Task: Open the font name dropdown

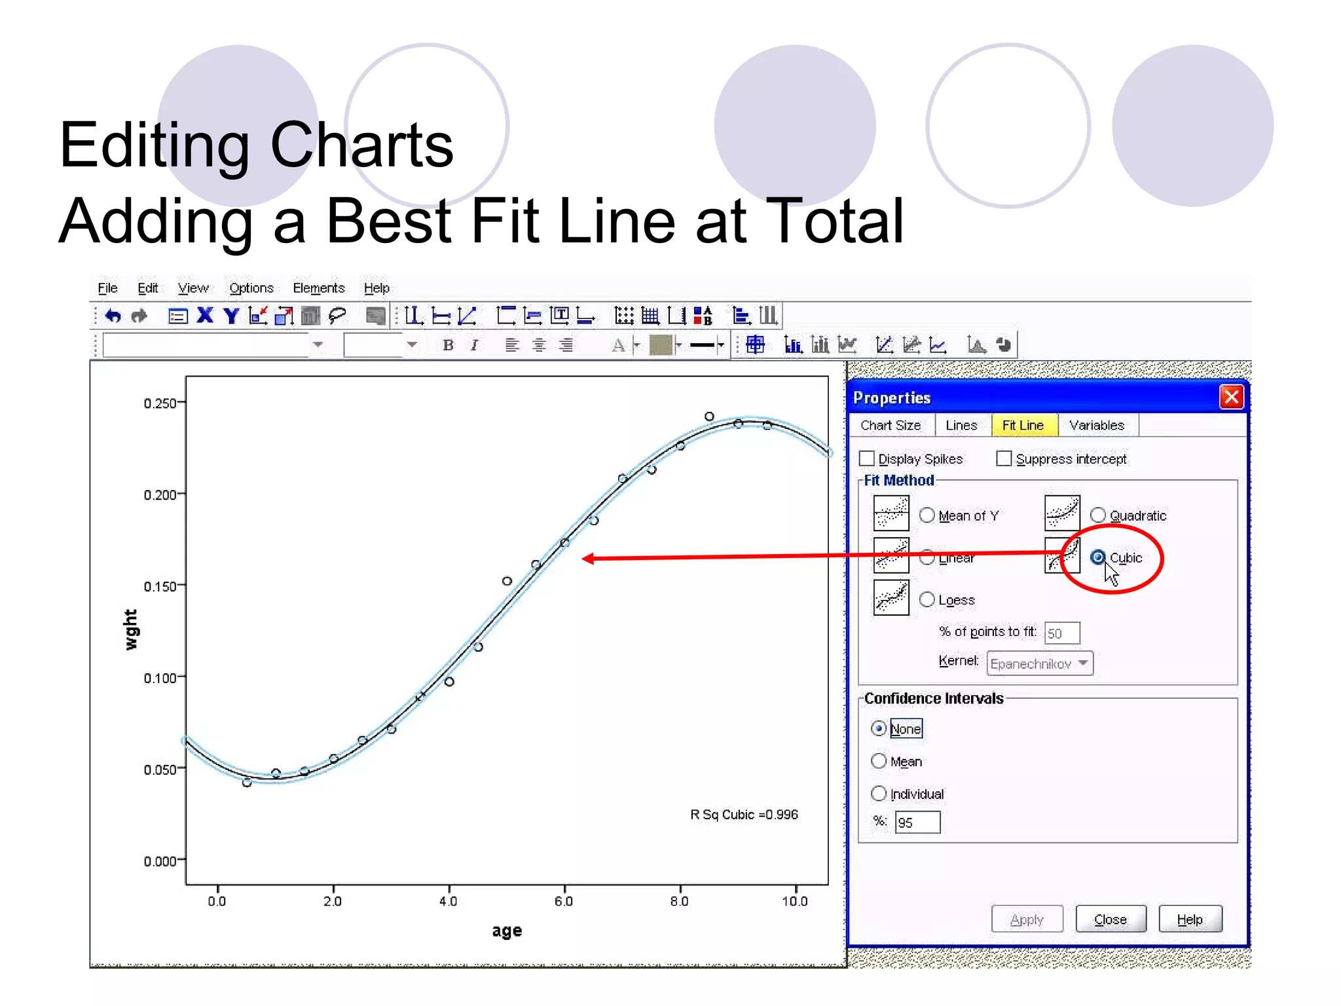Action: coord(318,345)
